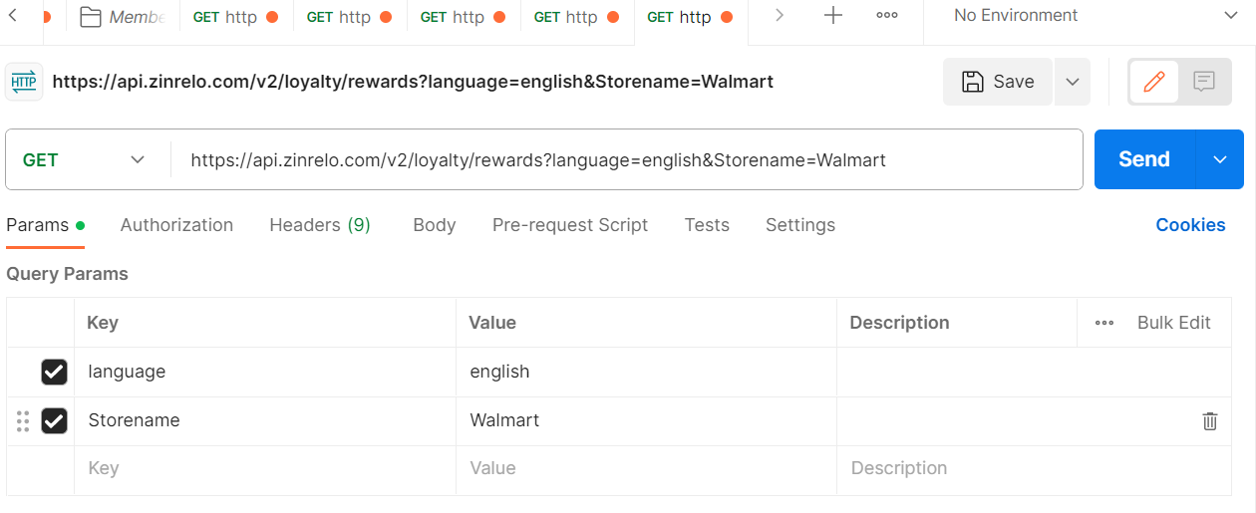Expand Send button options arrow
This screenshot has width=1256, height=513.
1219,159
